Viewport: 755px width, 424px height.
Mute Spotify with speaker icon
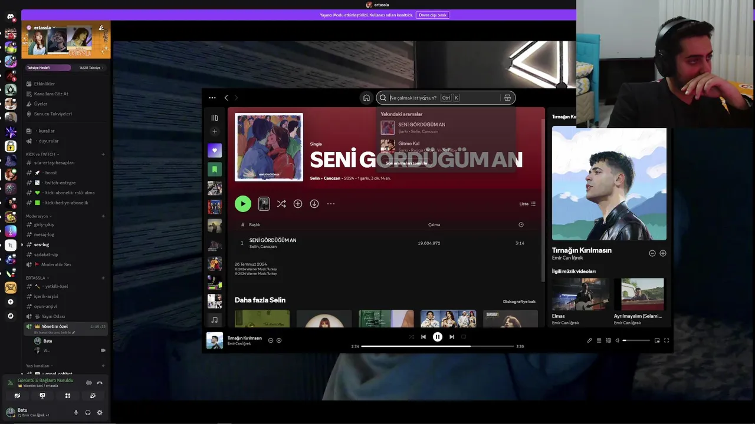tap(617, 340)
